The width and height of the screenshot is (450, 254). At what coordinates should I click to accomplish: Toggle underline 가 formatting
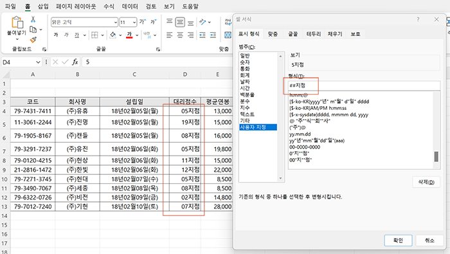pyautogui.click(x=76, y=35)
